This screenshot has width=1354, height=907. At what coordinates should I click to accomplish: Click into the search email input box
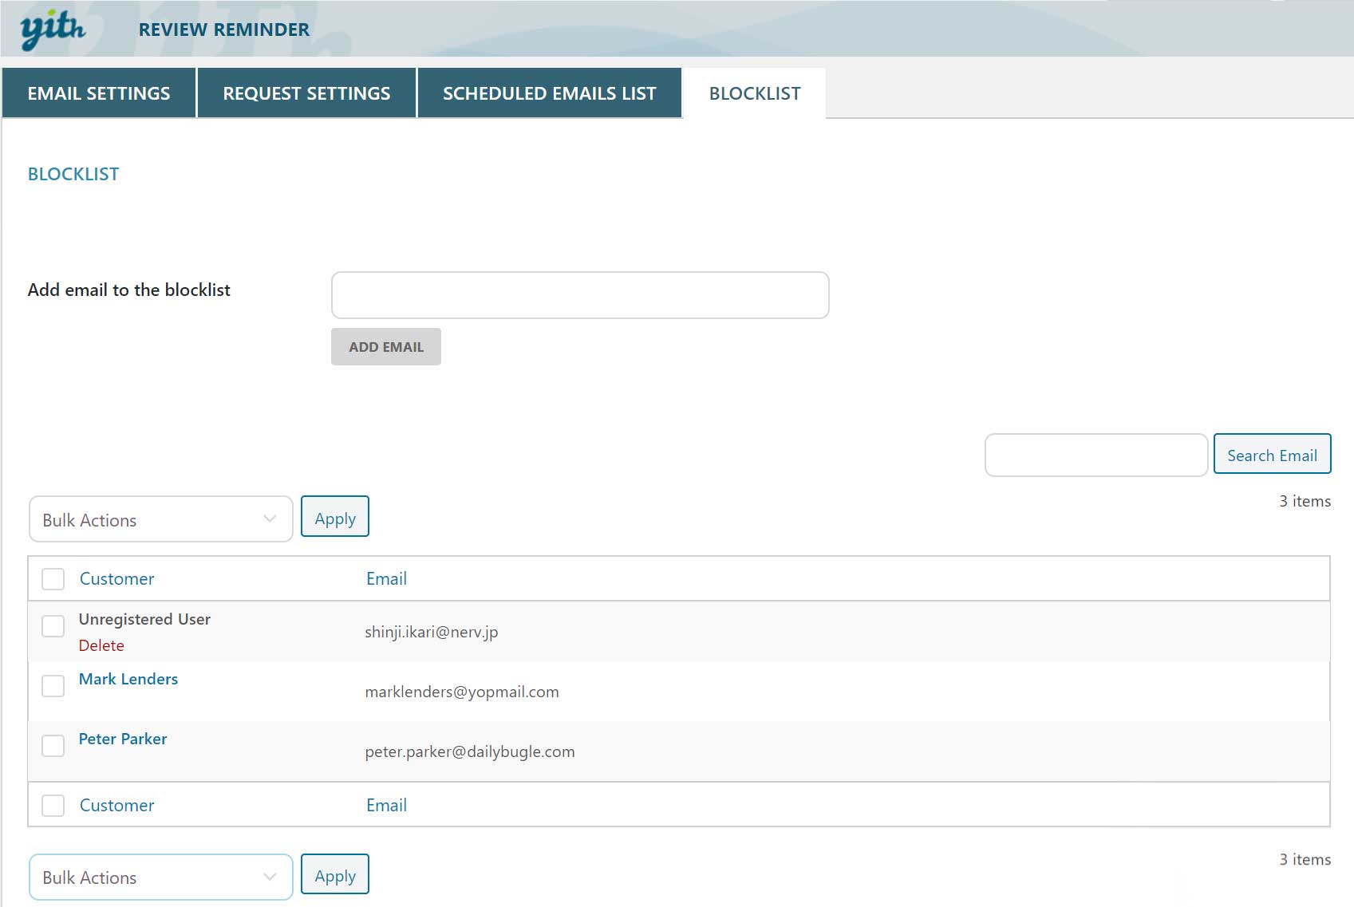coord(1095,455)
